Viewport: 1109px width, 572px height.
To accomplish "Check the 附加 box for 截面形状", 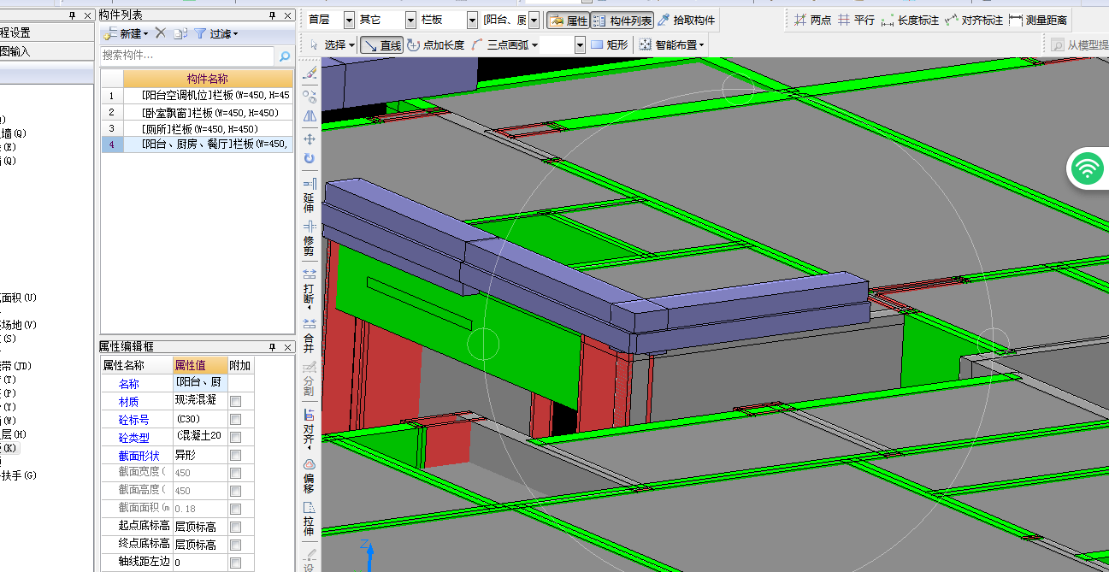I will point(235,455).
